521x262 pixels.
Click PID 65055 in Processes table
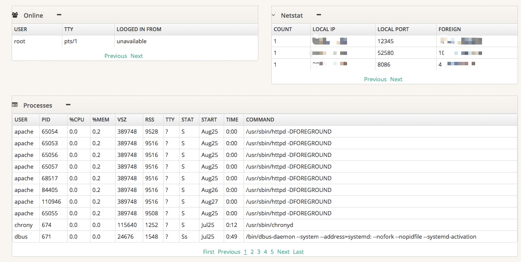(53, 213)
